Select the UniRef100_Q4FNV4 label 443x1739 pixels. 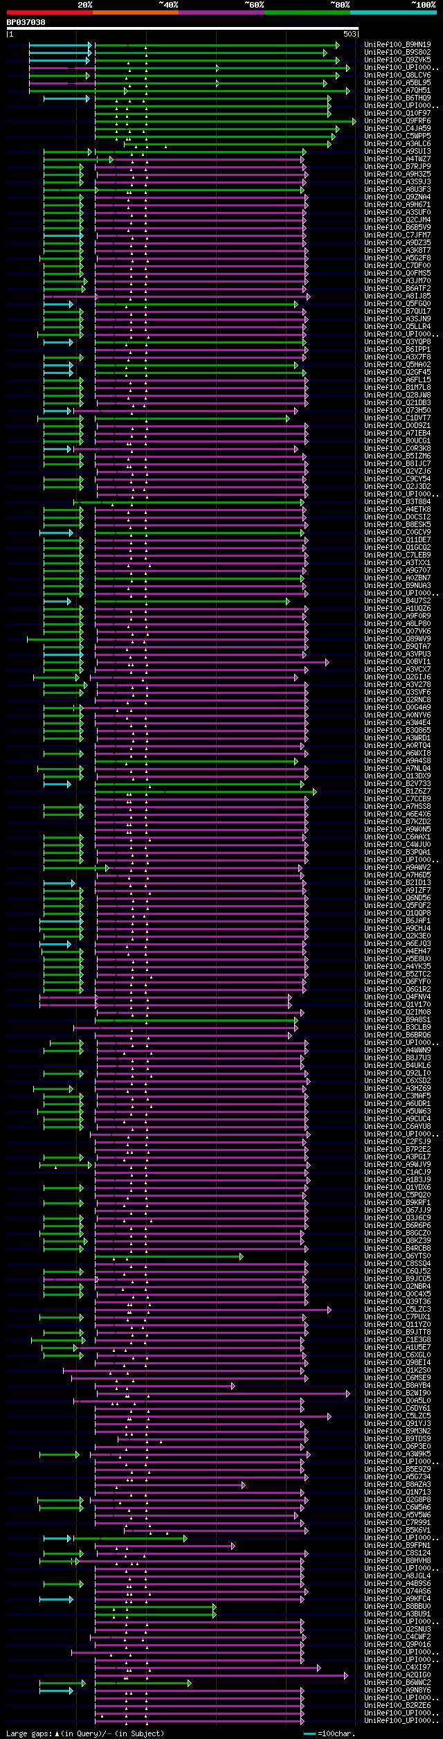point(397,997)
